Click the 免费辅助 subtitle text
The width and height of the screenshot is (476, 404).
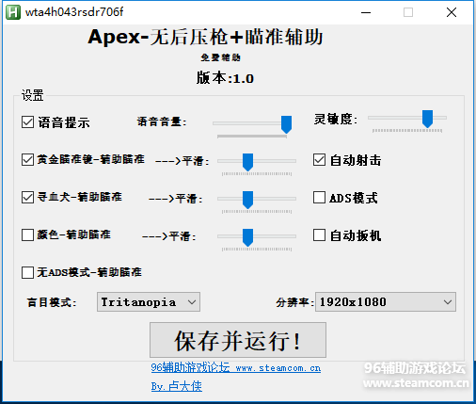(221, 57)
